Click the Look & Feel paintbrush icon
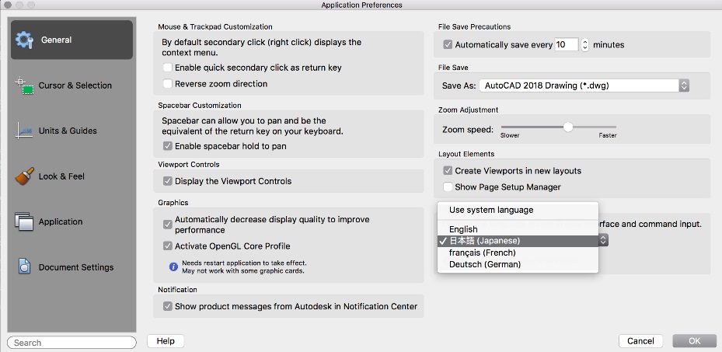 tap(25, 176)
